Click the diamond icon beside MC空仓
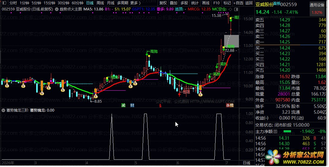 [230, 9]
